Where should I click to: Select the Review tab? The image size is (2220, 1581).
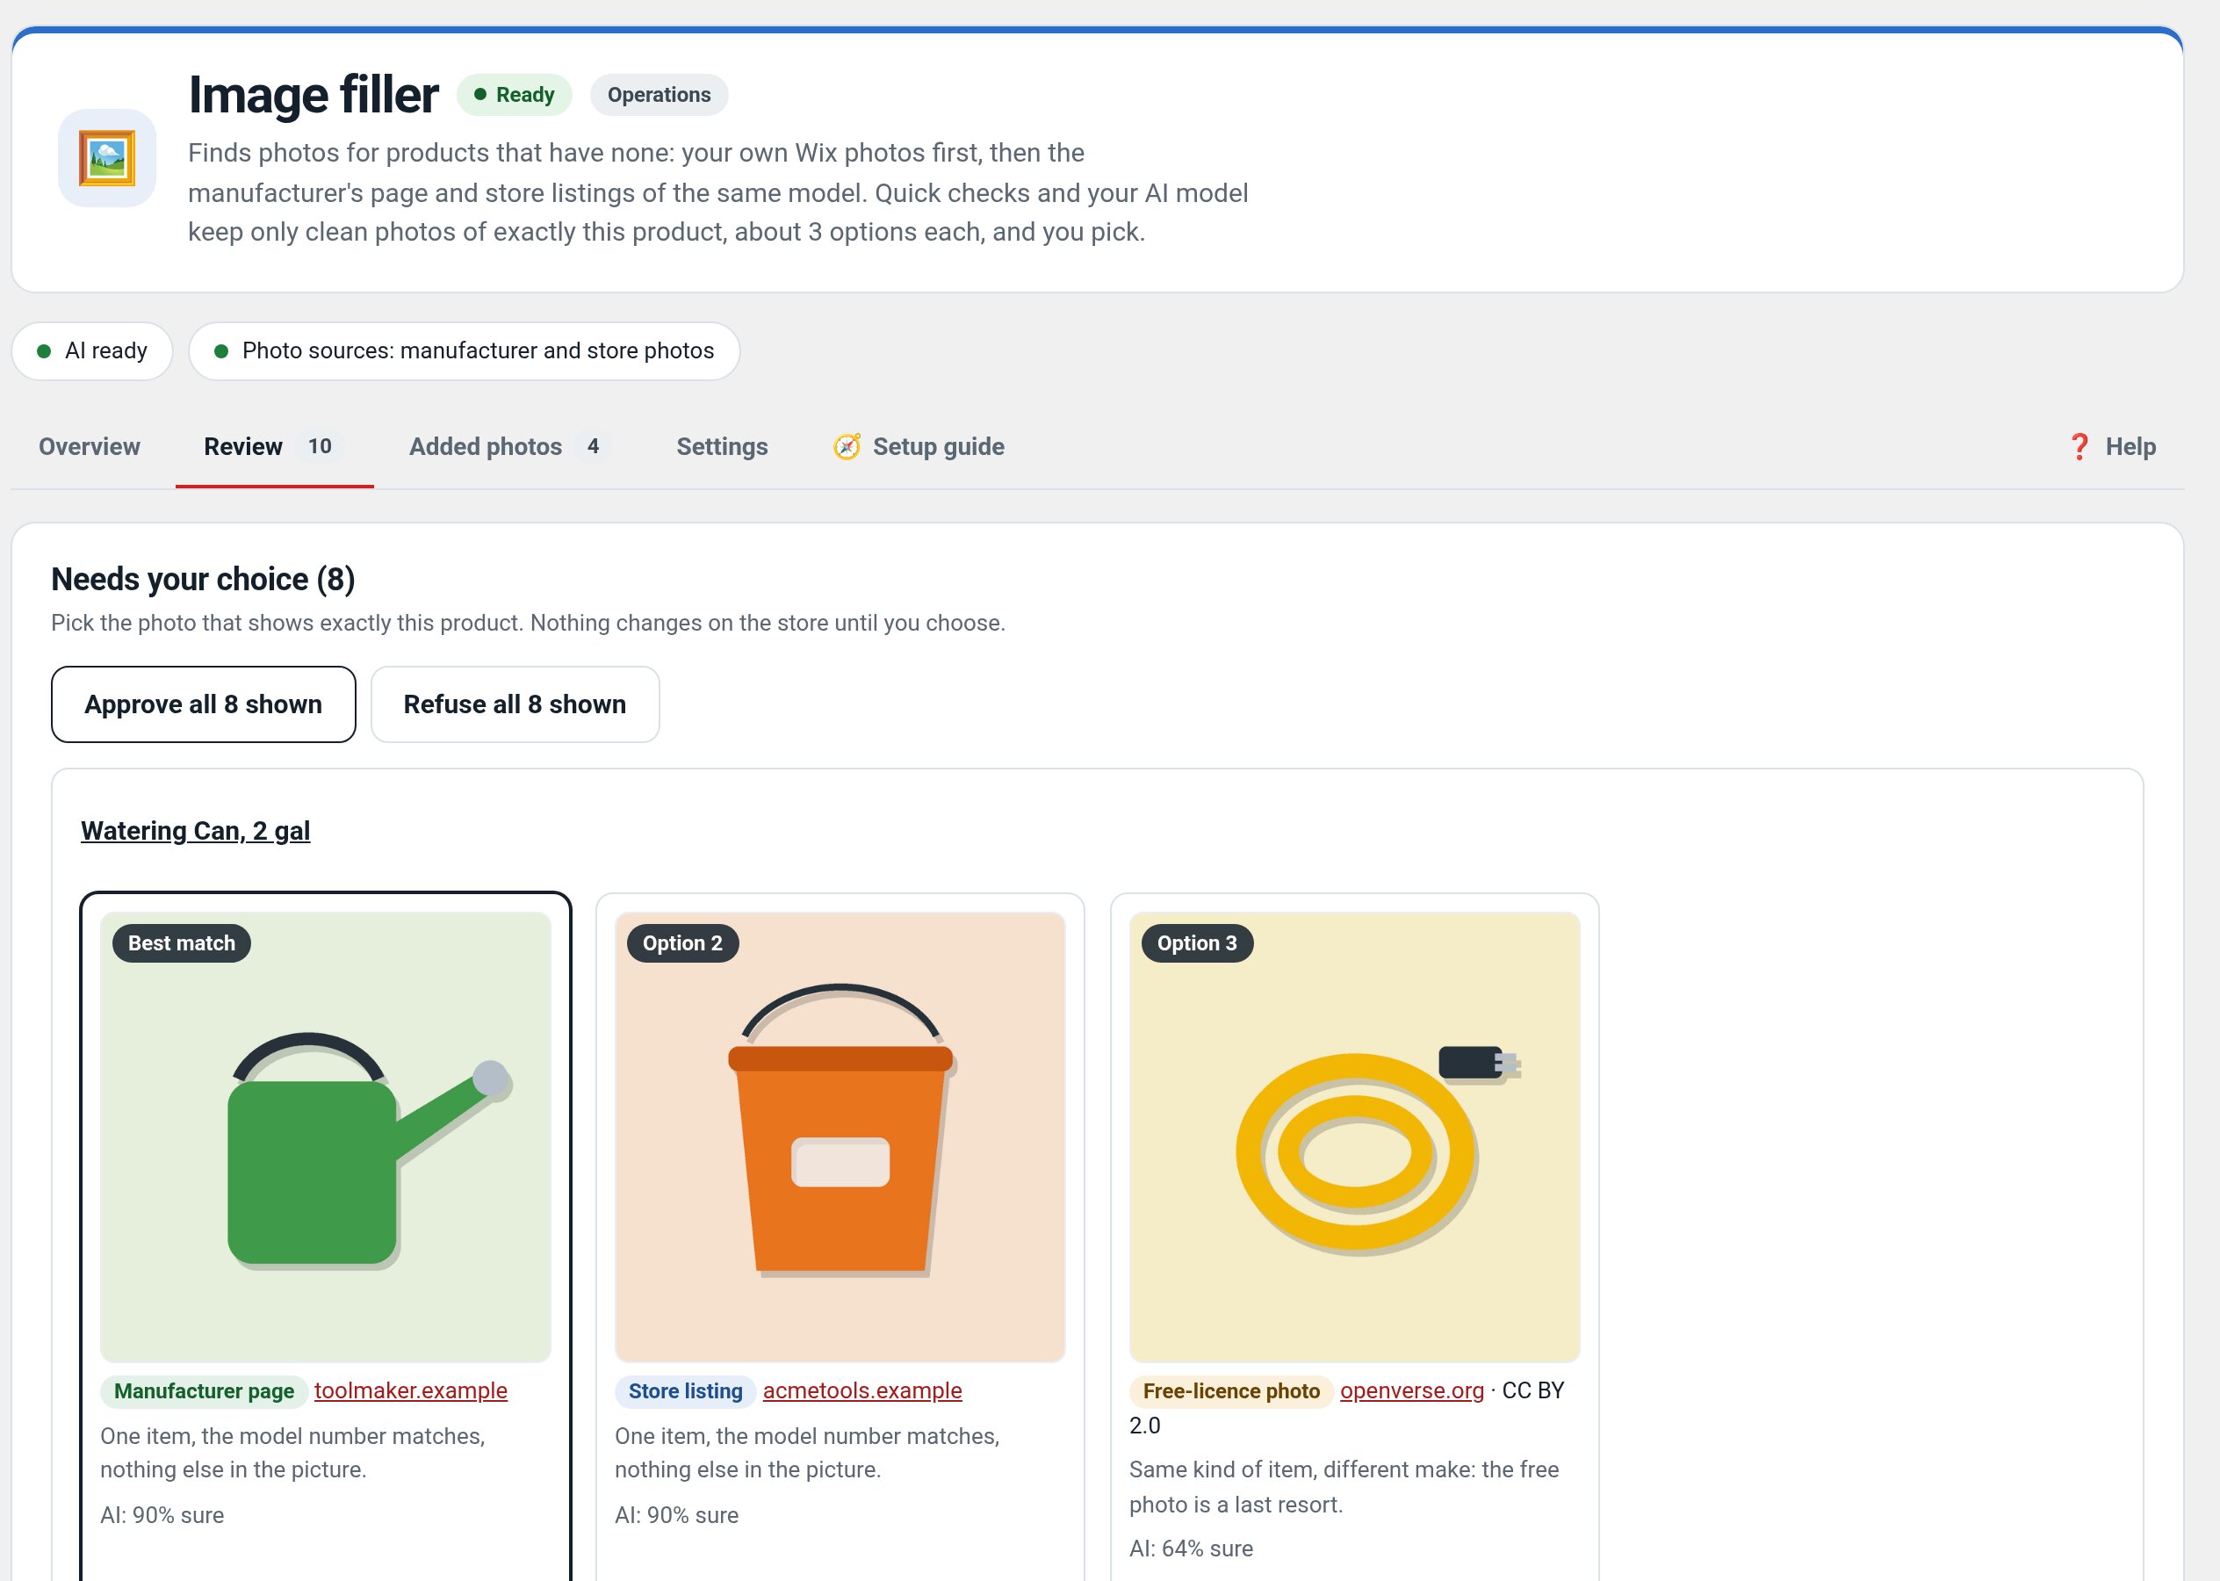point(275,447)
